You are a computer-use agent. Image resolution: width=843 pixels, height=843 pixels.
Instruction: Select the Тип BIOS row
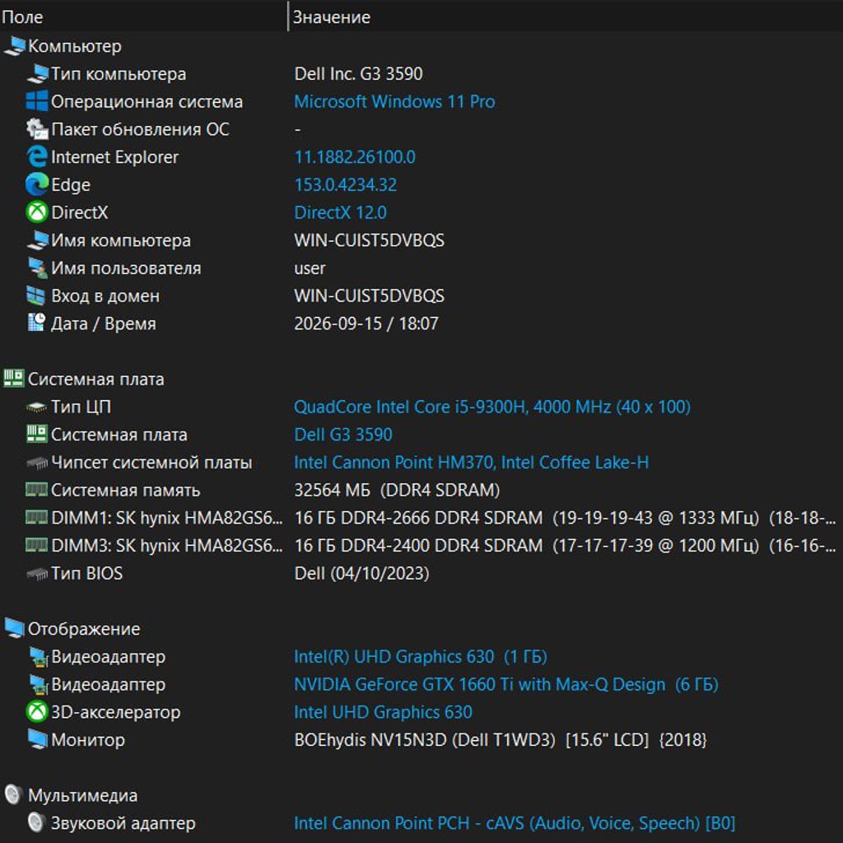pyautogui.click(x=421, y=574)
